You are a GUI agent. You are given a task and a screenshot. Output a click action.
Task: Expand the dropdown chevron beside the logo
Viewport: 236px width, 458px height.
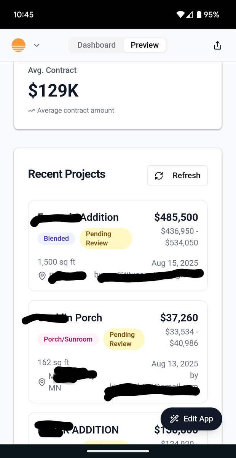click(x=37, y=45)
